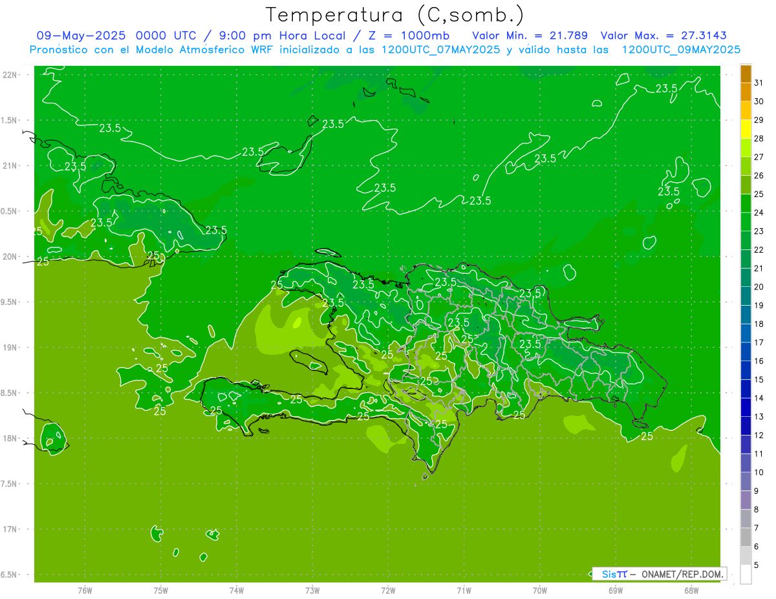
Task: Pick the color bar segment between 26 and 27
Action: [x=746, y=166]
